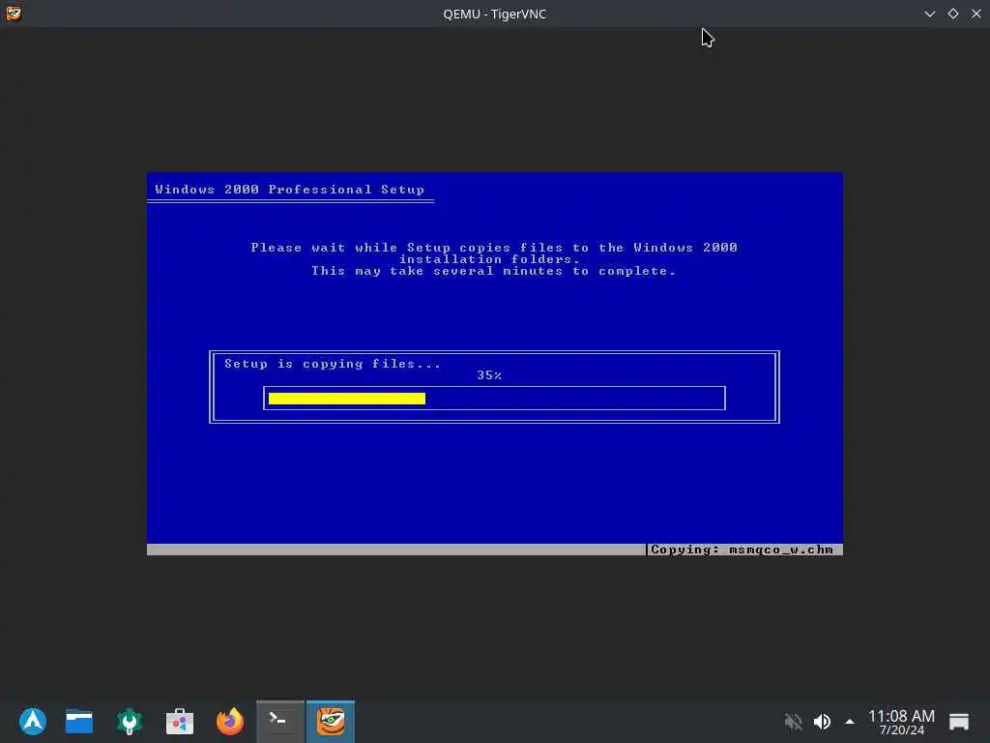Expand the hidden system tray icons arrow
The image size is (990, 743).
(x=850, y=722)
